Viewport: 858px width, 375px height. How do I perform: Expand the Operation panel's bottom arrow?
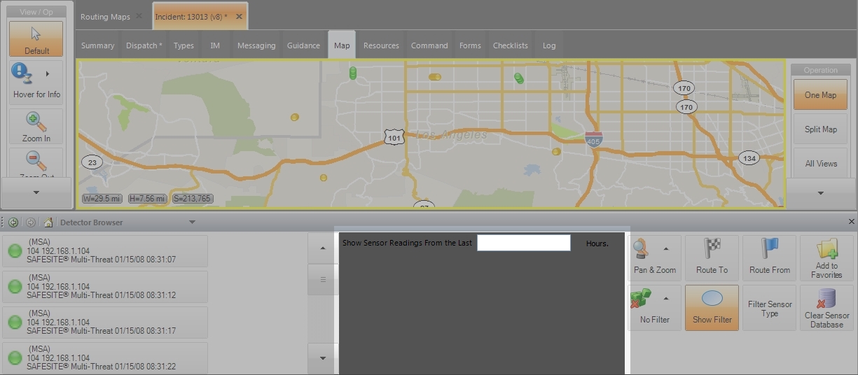tap(820, 192)
